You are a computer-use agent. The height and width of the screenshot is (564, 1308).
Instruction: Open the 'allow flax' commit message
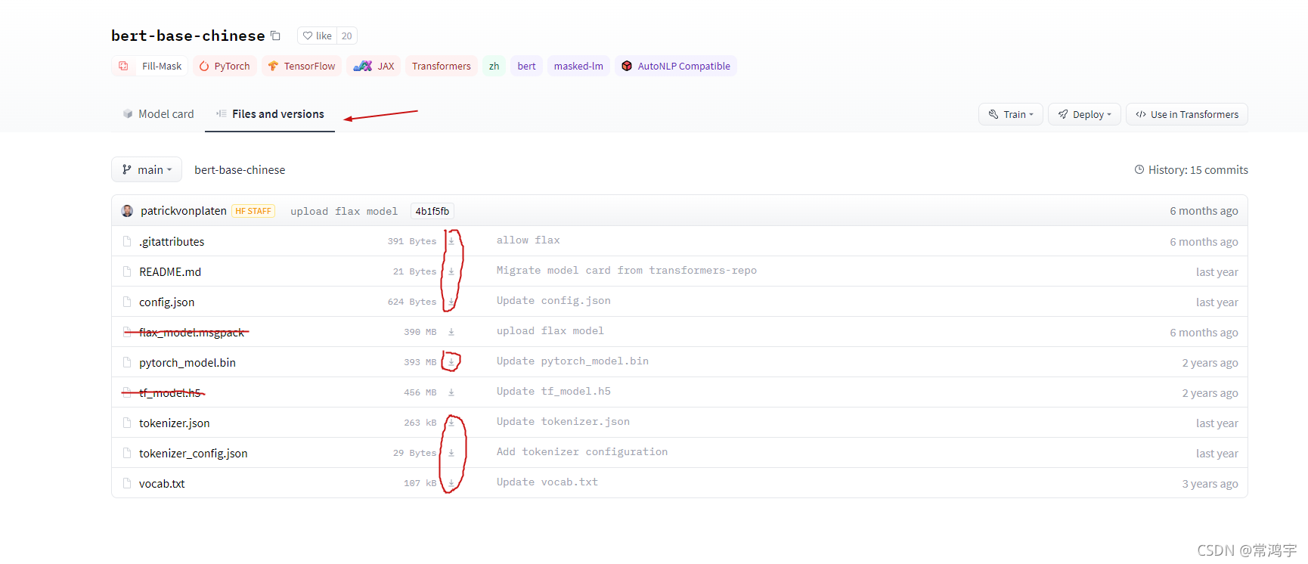coord(528,240)
